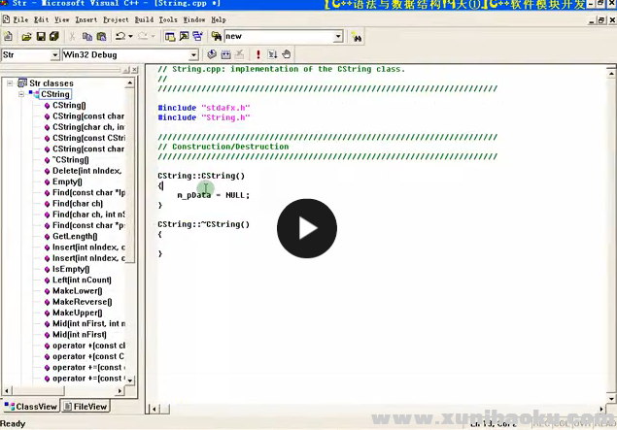Click the Save toolbar icon
The height and width of the screenshot is (430, 617).
pos(40,36)
